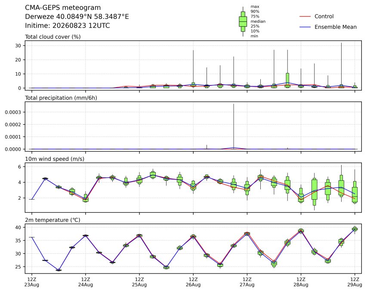Click the '2' tick on wind speed axis

point(19,198)
